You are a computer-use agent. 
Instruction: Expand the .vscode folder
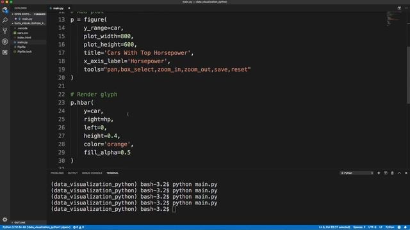[x=22, y=28]
